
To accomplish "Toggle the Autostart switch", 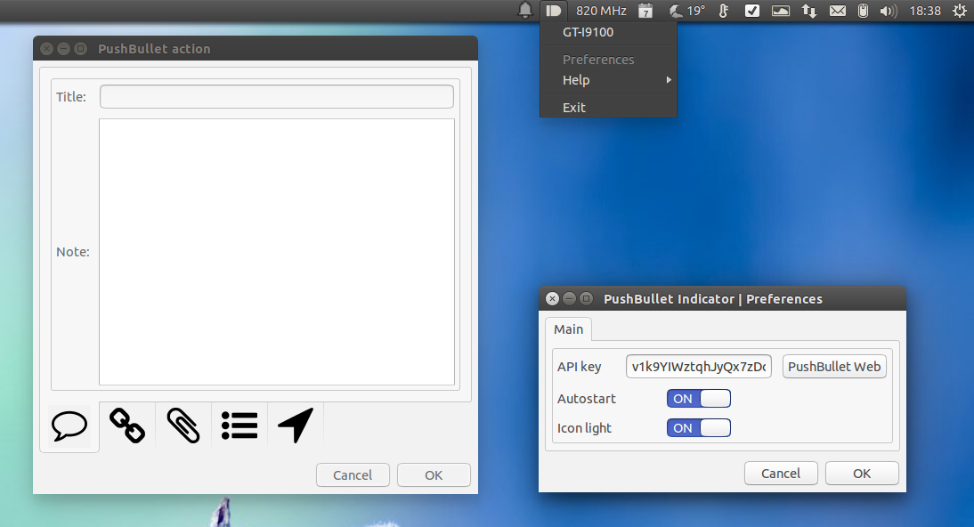I will click(699, 398).
